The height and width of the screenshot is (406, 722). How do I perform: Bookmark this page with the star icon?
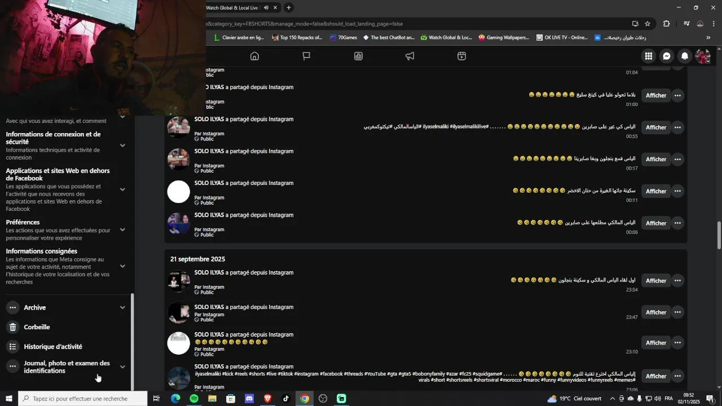(648, 24)
